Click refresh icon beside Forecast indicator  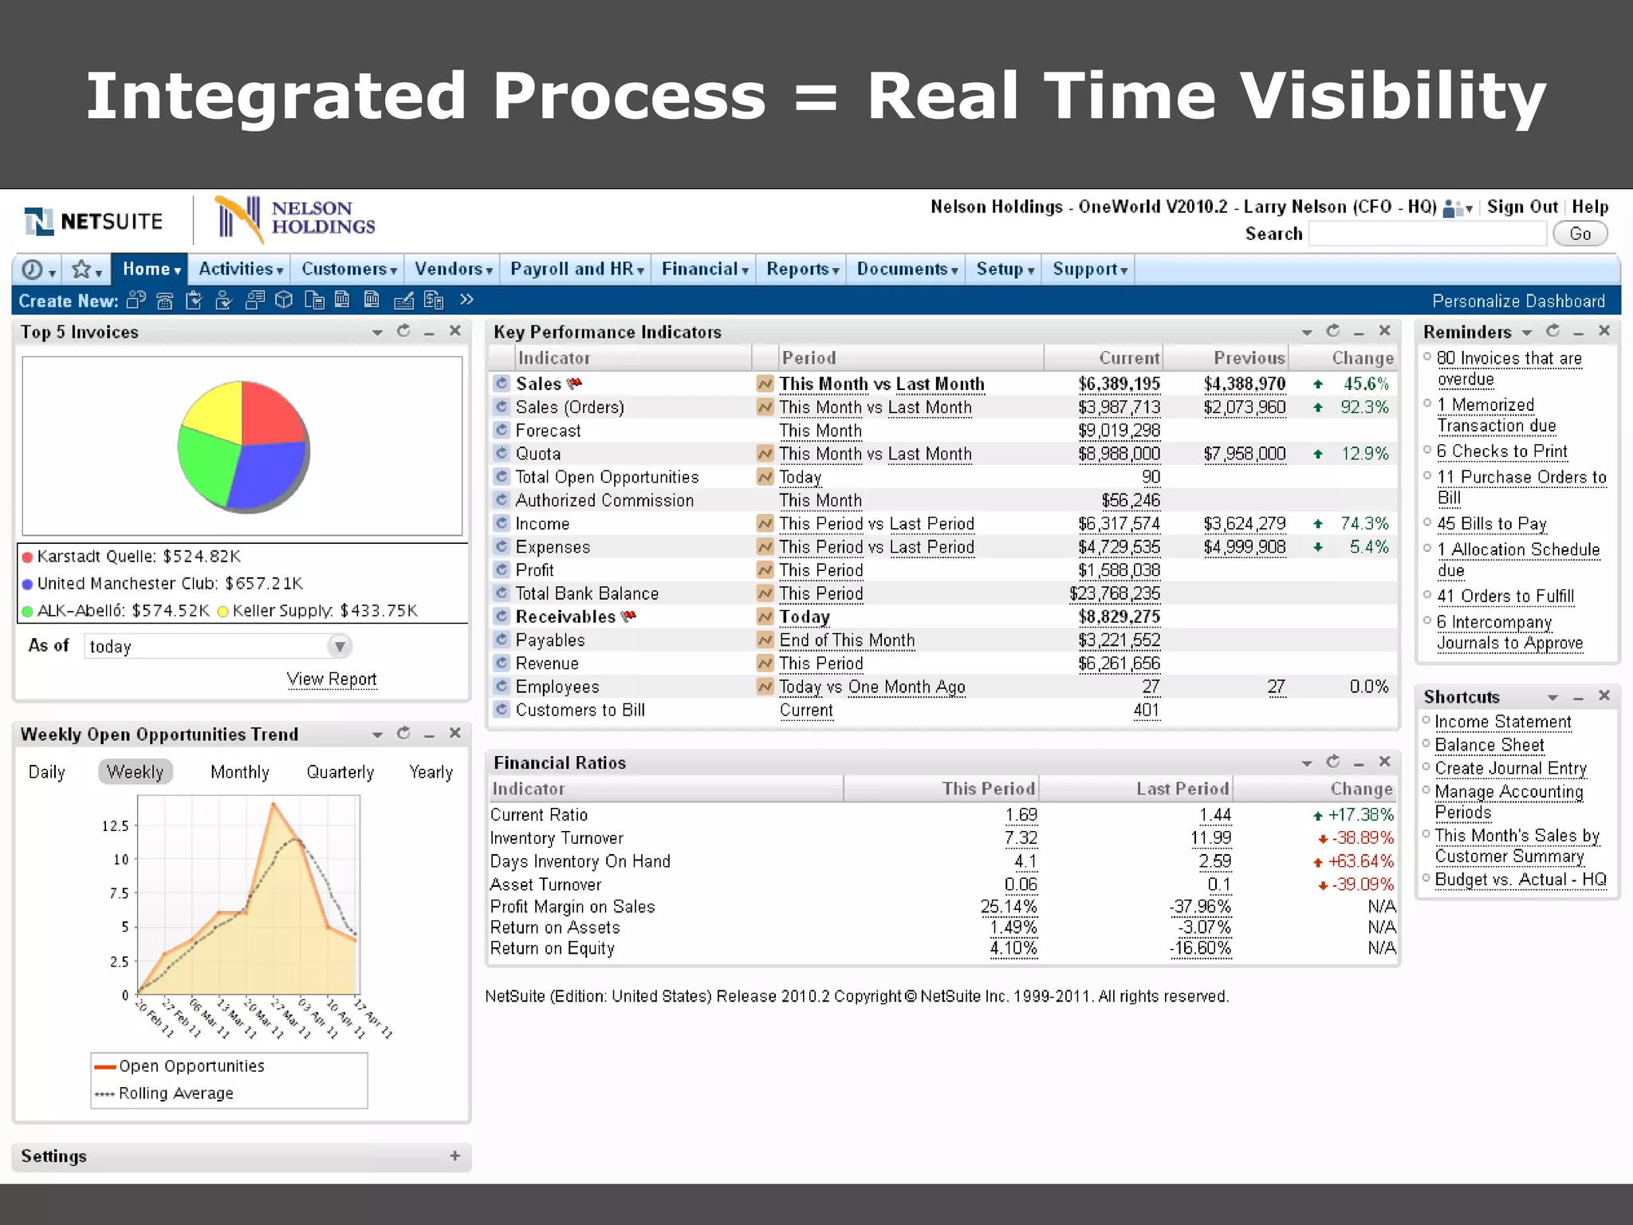point(502,430)
